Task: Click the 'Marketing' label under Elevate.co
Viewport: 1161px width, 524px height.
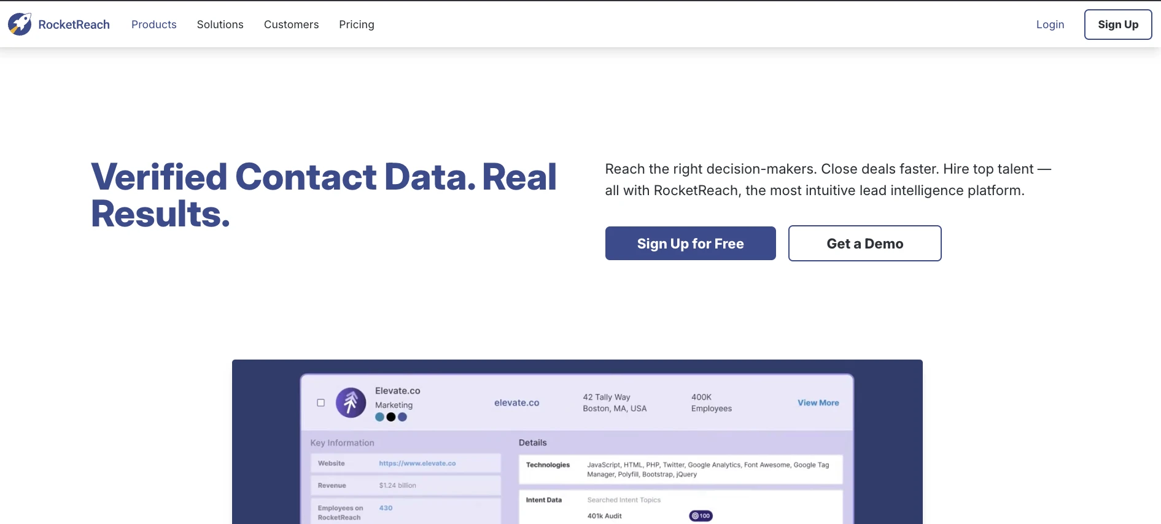Action: pos(394,405)
